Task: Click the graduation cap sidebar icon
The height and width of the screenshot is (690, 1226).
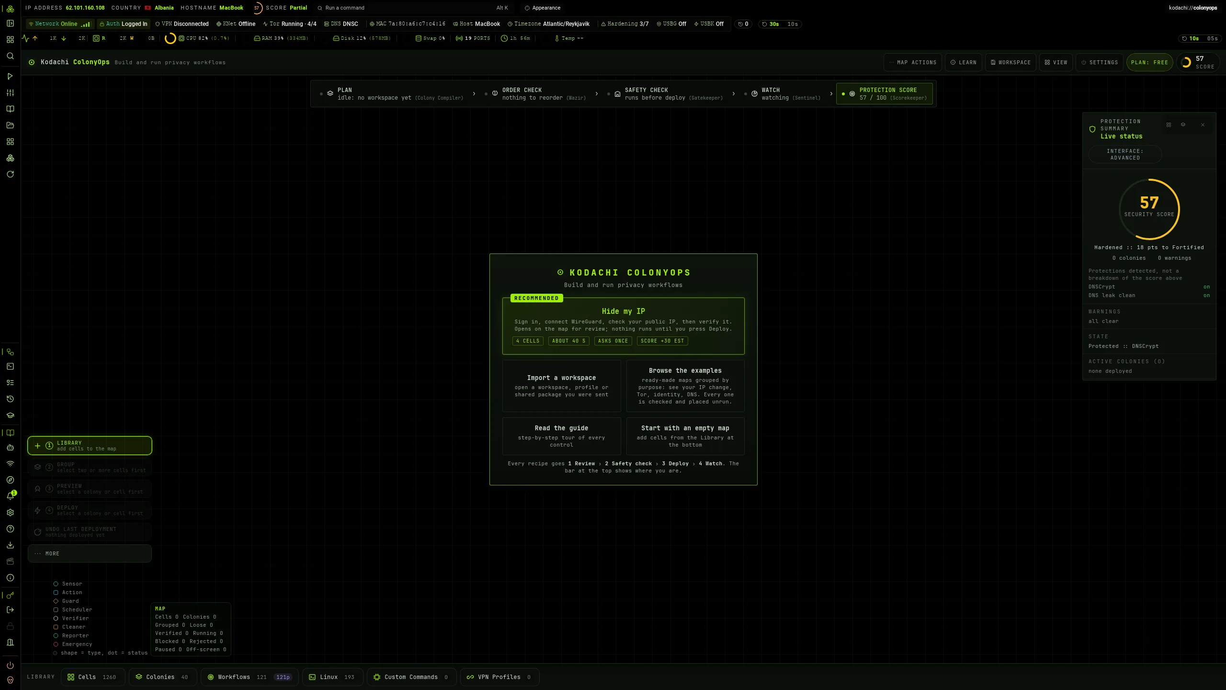Action: [x=10, y=415]
